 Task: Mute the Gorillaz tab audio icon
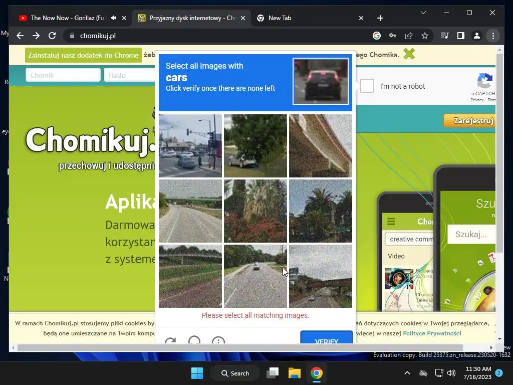tap(114, 18)
